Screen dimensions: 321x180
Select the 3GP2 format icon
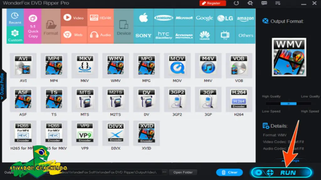click(177, 99)
